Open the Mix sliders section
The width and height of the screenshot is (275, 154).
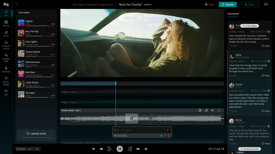point(6,92)
